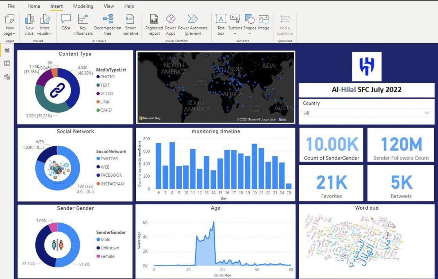Select WEB in Social Network legend
Viewport: 438px width, 279px height.
[x=103, y=167]
